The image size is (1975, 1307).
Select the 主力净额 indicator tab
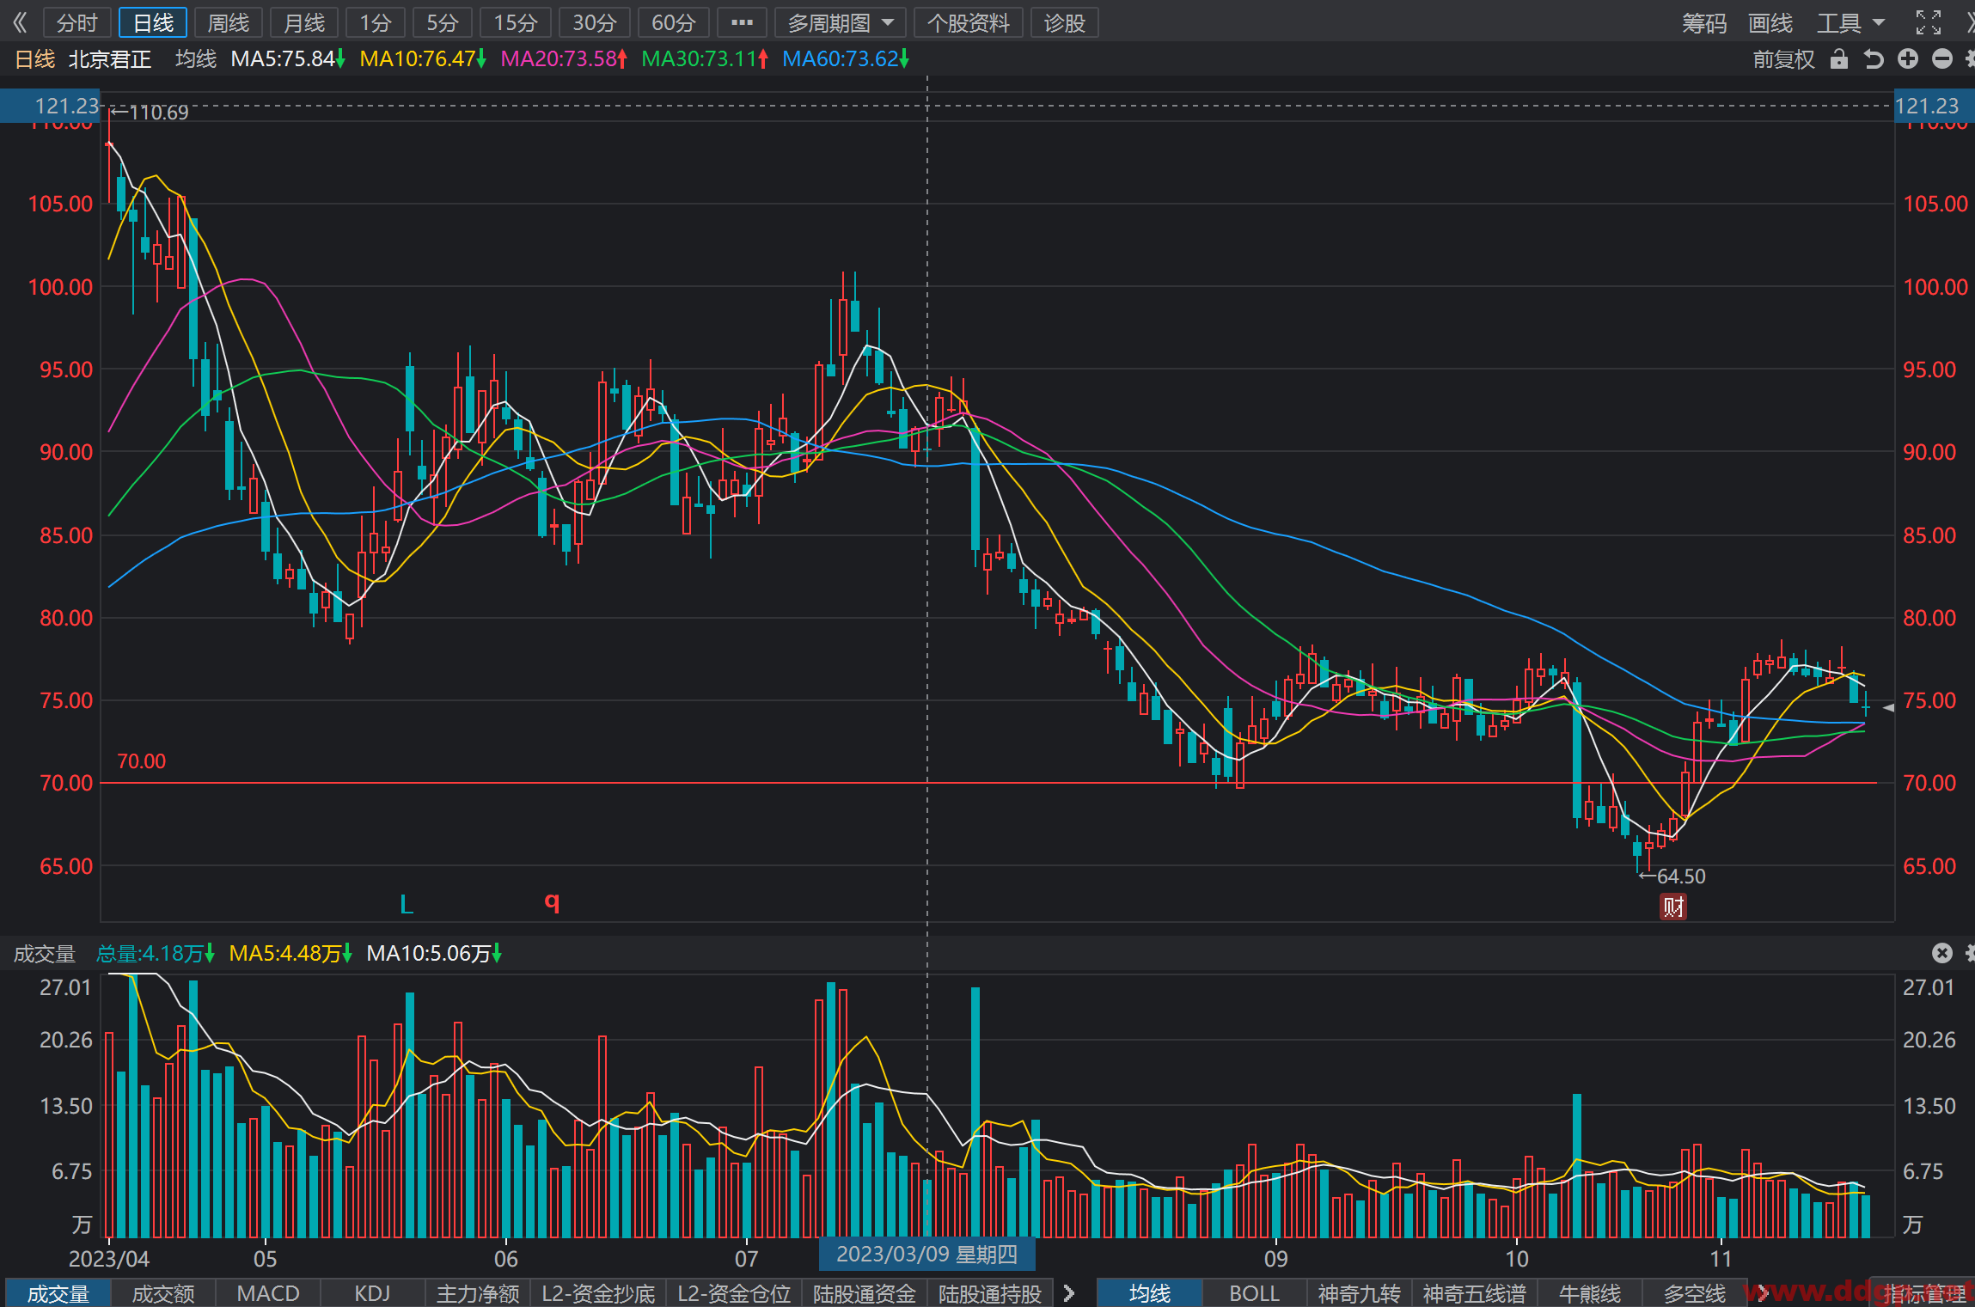click(x=477, y=1293)
